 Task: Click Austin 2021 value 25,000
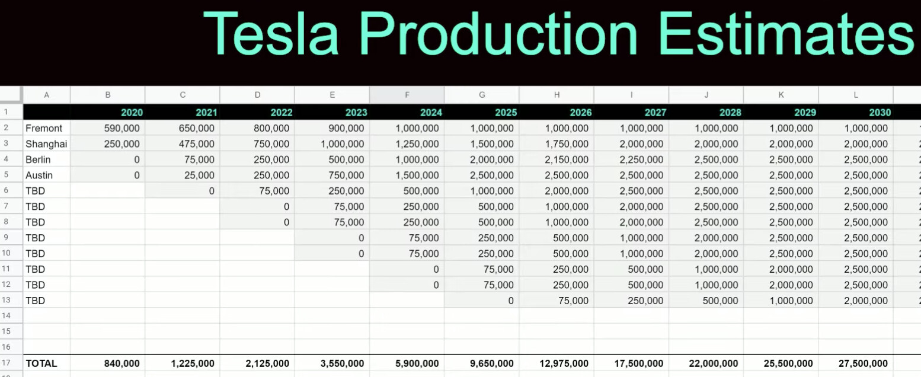click(182, 175)
